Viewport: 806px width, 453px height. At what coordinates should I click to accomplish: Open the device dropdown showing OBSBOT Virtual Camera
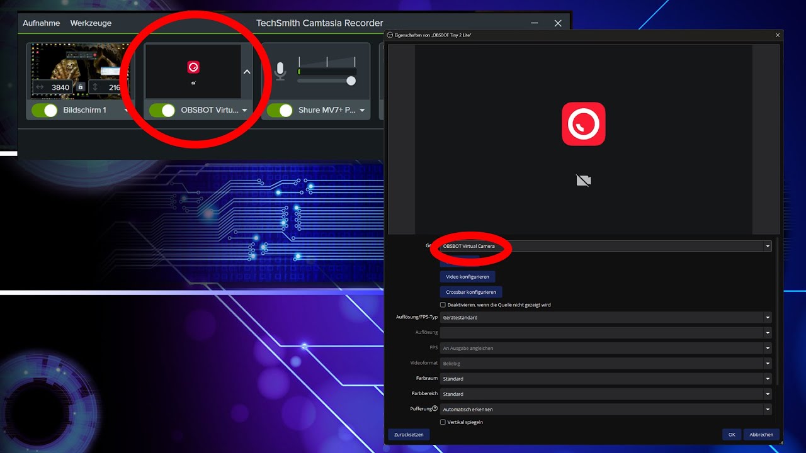point(606,246)
